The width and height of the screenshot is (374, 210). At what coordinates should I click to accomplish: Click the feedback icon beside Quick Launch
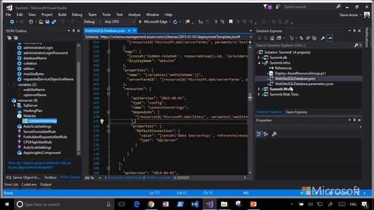point(278,6)
